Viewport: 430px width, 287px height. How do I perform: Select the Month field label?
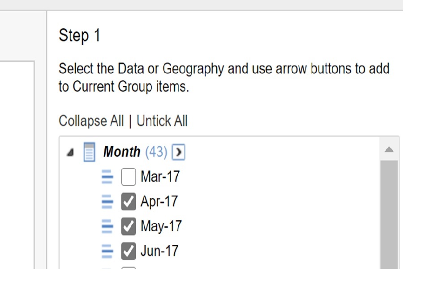121,152
